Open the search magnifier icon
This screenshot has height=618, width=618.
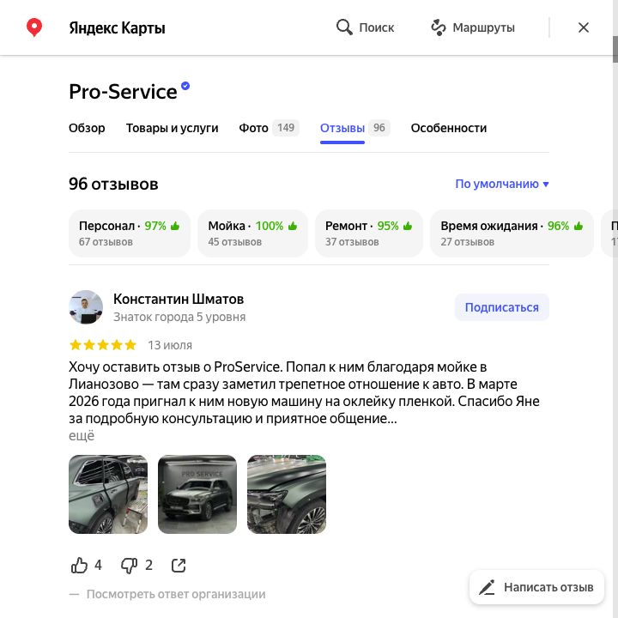coord(344,27)
